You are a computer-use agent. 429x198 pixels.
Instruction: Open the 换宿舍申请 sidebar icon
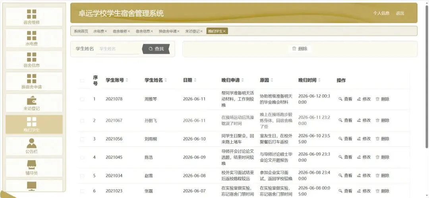[31, 79]
